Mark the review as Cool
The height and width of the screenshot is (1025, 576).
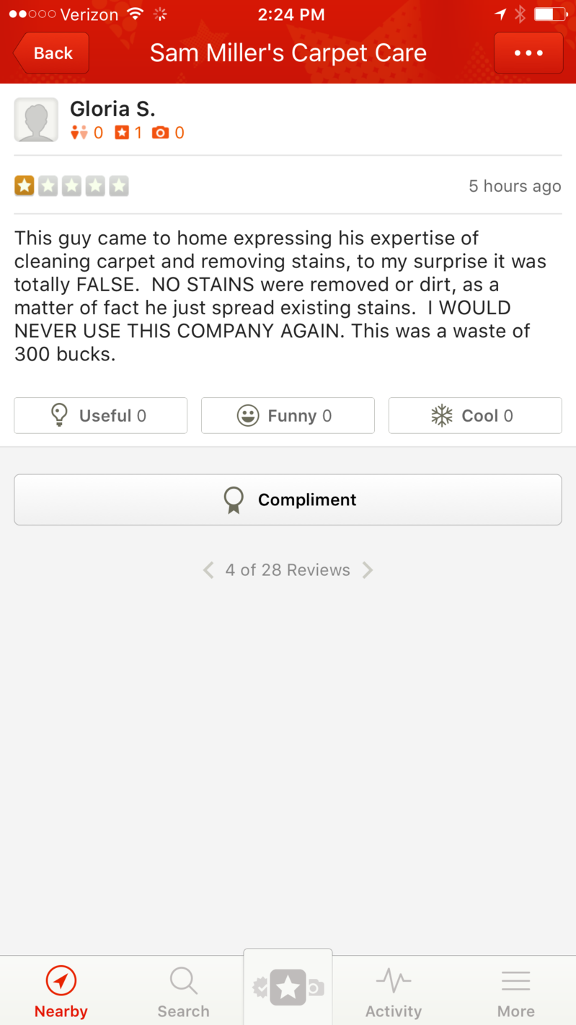pyautogui.click(x=475, y=416)
